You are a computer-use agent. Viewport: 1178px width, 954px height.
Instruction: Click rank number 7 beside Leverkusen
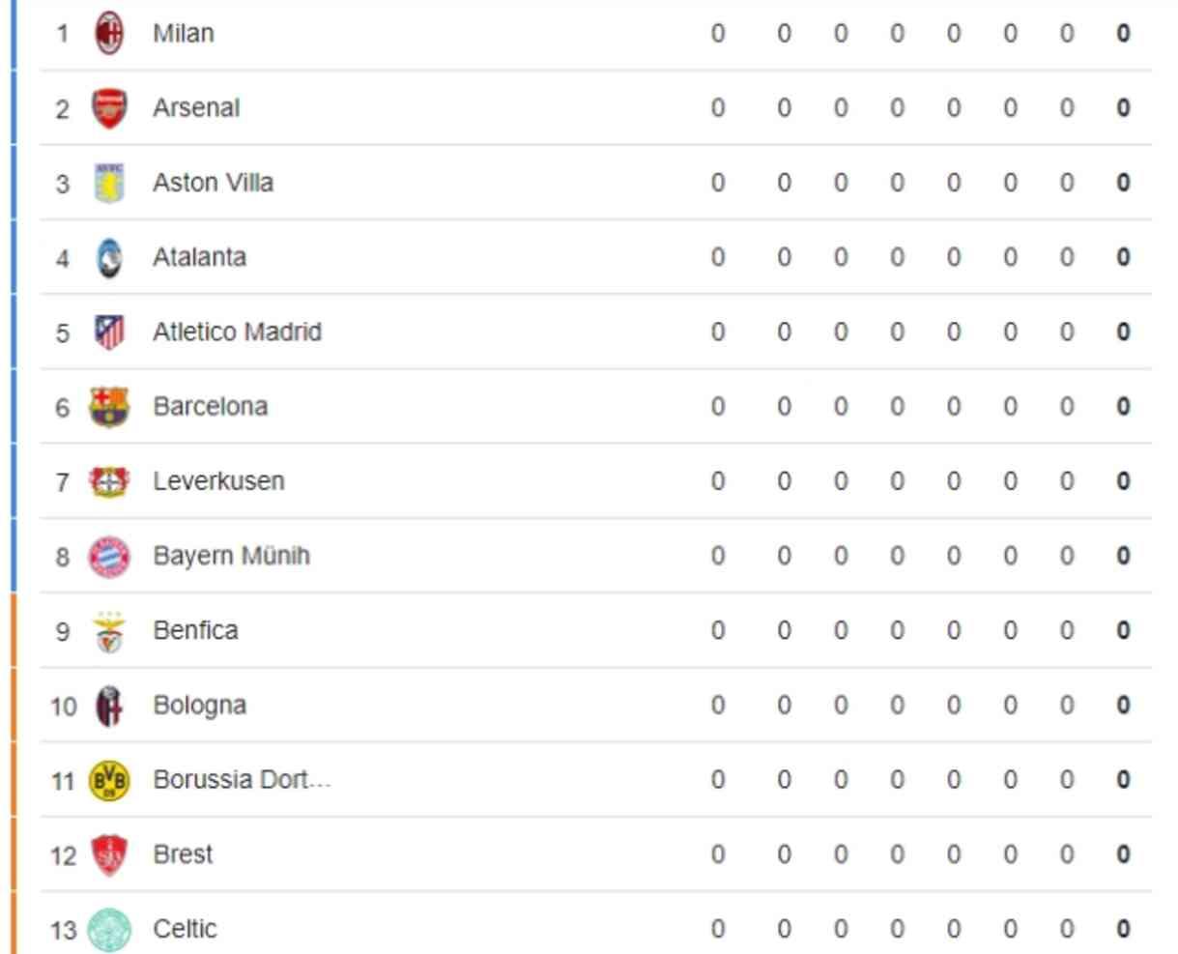tap(63, 482)
